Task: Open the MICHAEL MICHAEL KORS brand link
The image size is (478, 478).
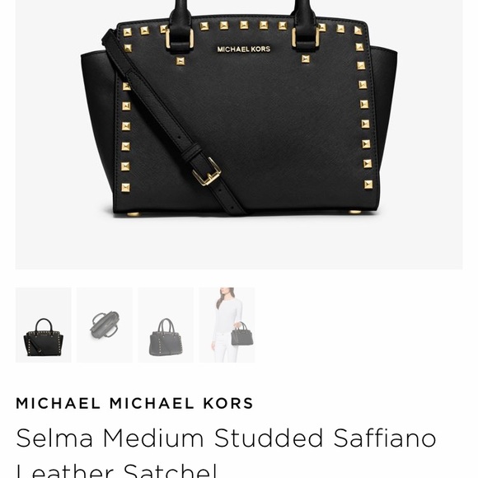Action: point(134,403)
